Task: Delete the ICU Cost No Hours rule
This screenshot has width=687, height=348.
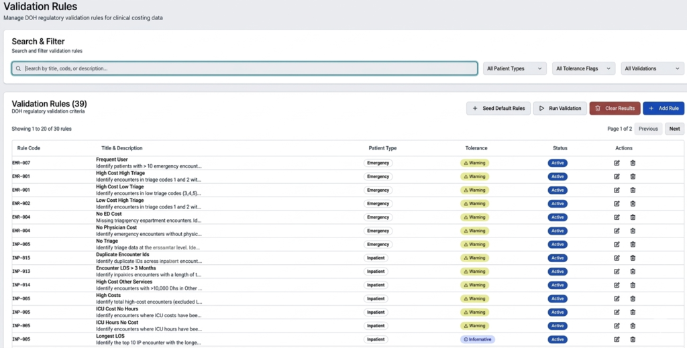Action: coord(633,312)
